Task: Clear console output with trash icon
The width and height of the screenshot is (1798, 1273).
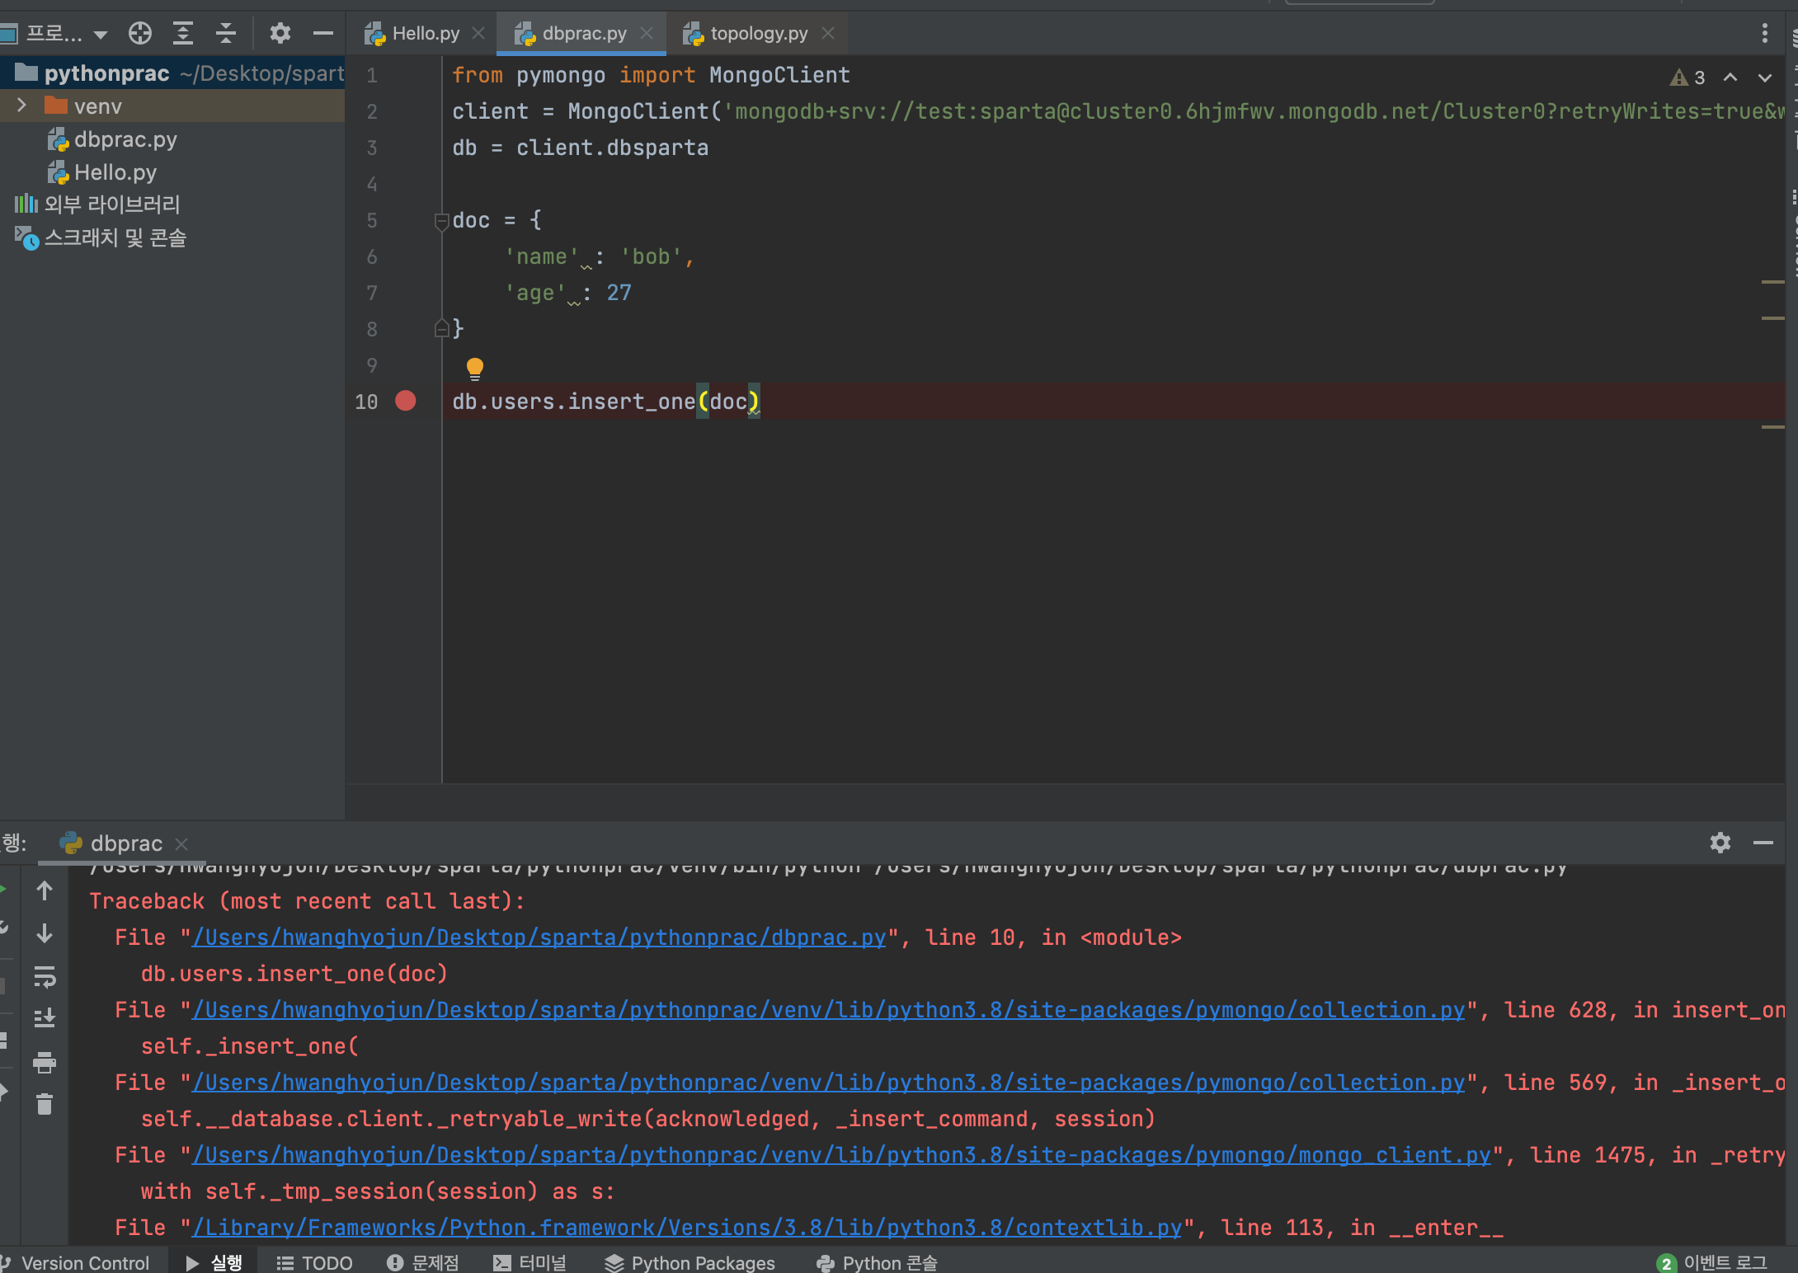Action: tap(45, 1104)
